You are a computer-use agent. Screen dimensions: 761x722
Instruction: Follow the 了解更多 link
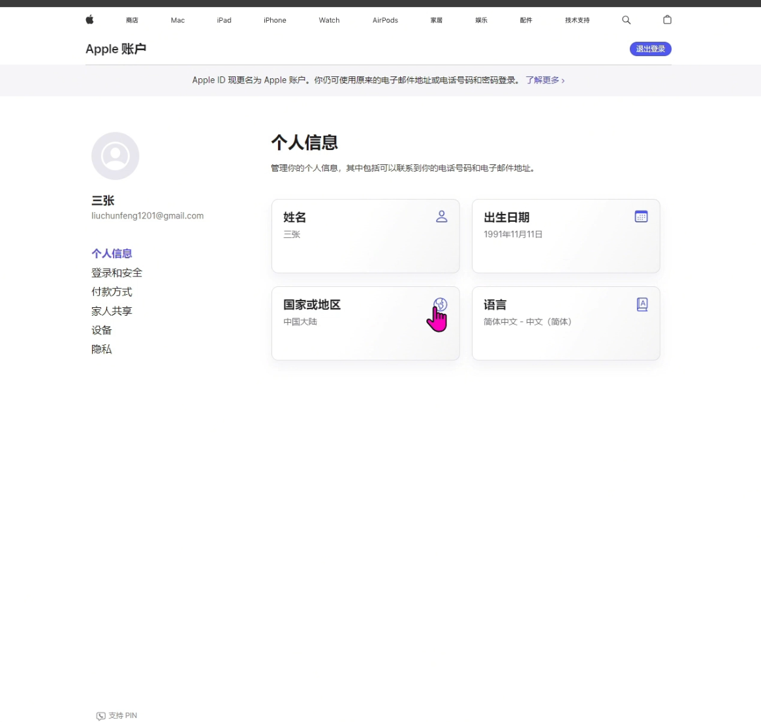click(544, 80)
